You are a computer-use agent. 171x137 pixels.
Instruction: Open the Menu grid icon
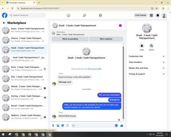151,15
